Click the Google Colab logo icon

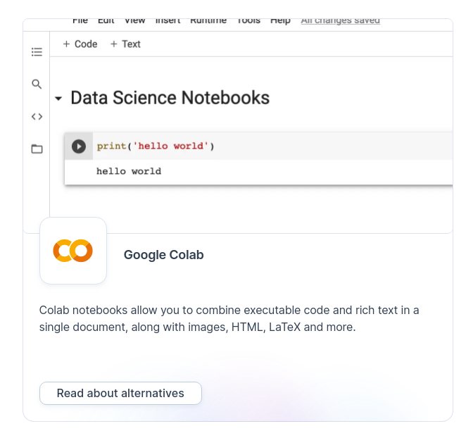pyautogui.click(x=73, y=251)
